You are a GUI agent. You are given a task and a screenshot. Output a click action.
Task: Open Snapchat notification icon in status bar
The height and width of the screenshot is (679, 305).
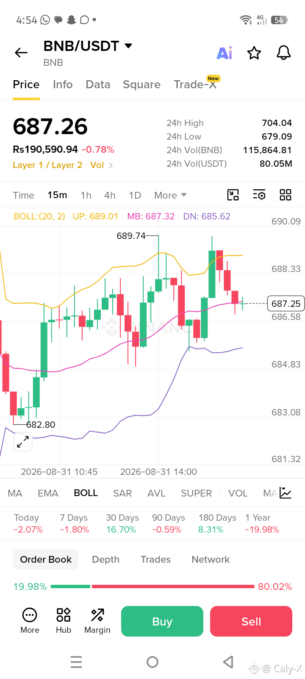coord(71,20)
